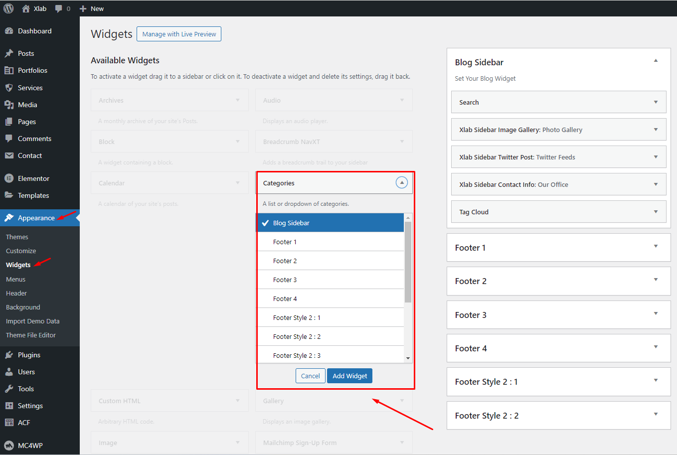The image size is (677, 455).
Task: Choose Footer Style 2 : 1 in list
Action: pos(330,317)
